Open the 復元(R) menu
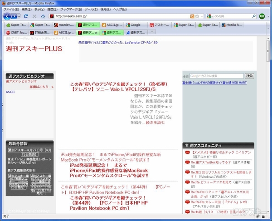 point(106,9)
